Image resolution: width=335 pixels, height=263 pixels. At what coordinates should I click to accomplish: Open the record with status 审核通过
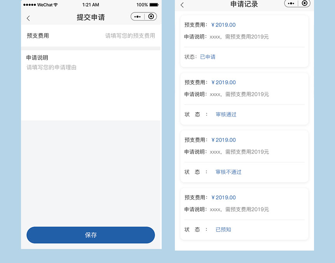pyautogui.click(x=244, y=99)
